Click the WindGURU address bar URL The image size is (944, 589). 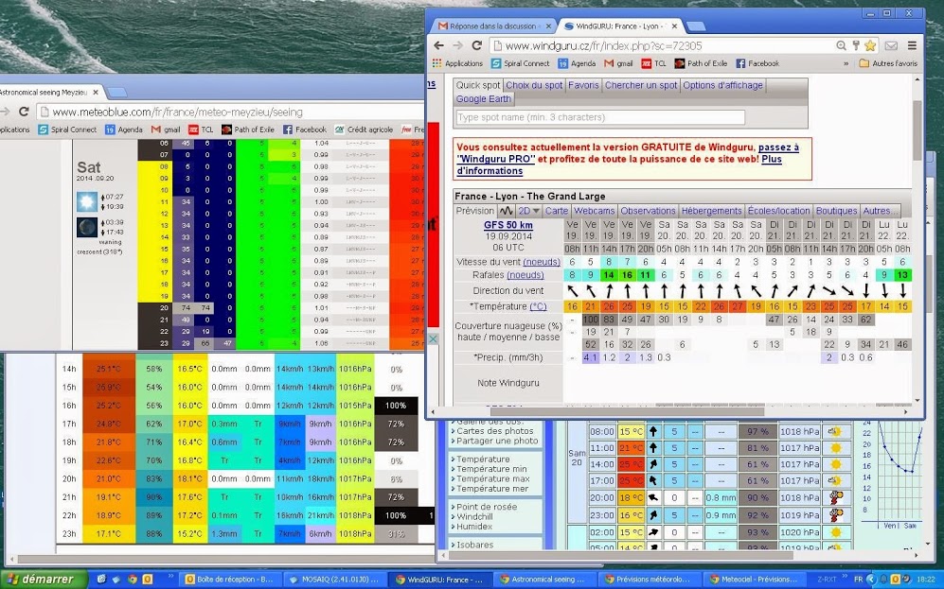click(x=603, y=45)
